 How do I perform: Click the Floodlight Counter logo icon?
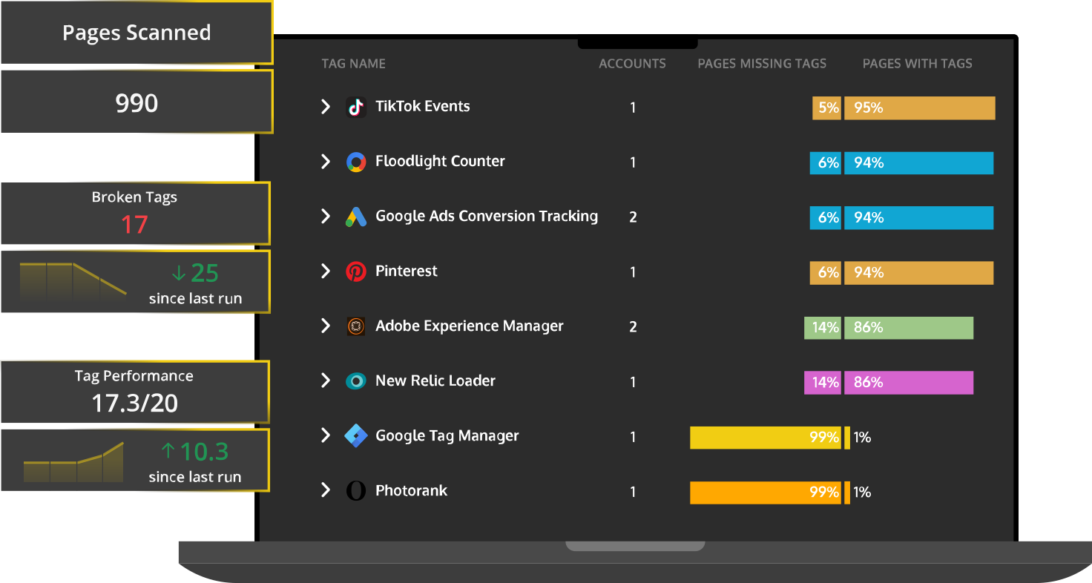[356, 162]
